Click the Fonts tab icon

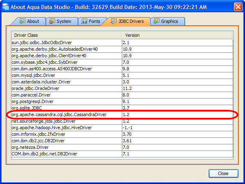click(84, 21)
